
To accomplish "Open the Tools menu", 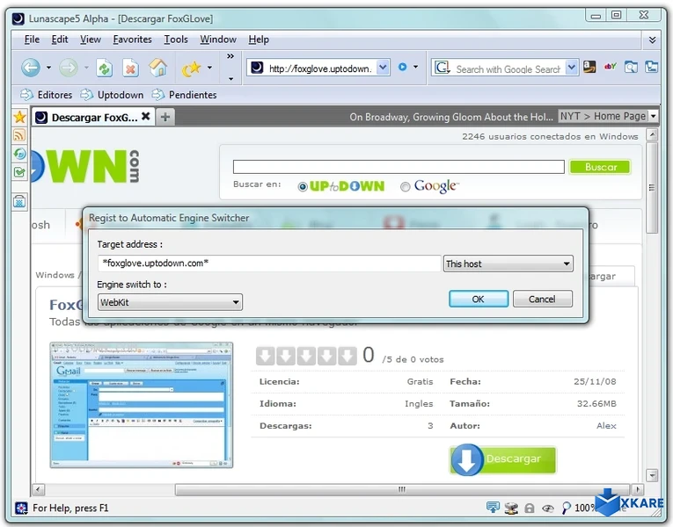I will point(176,40).
